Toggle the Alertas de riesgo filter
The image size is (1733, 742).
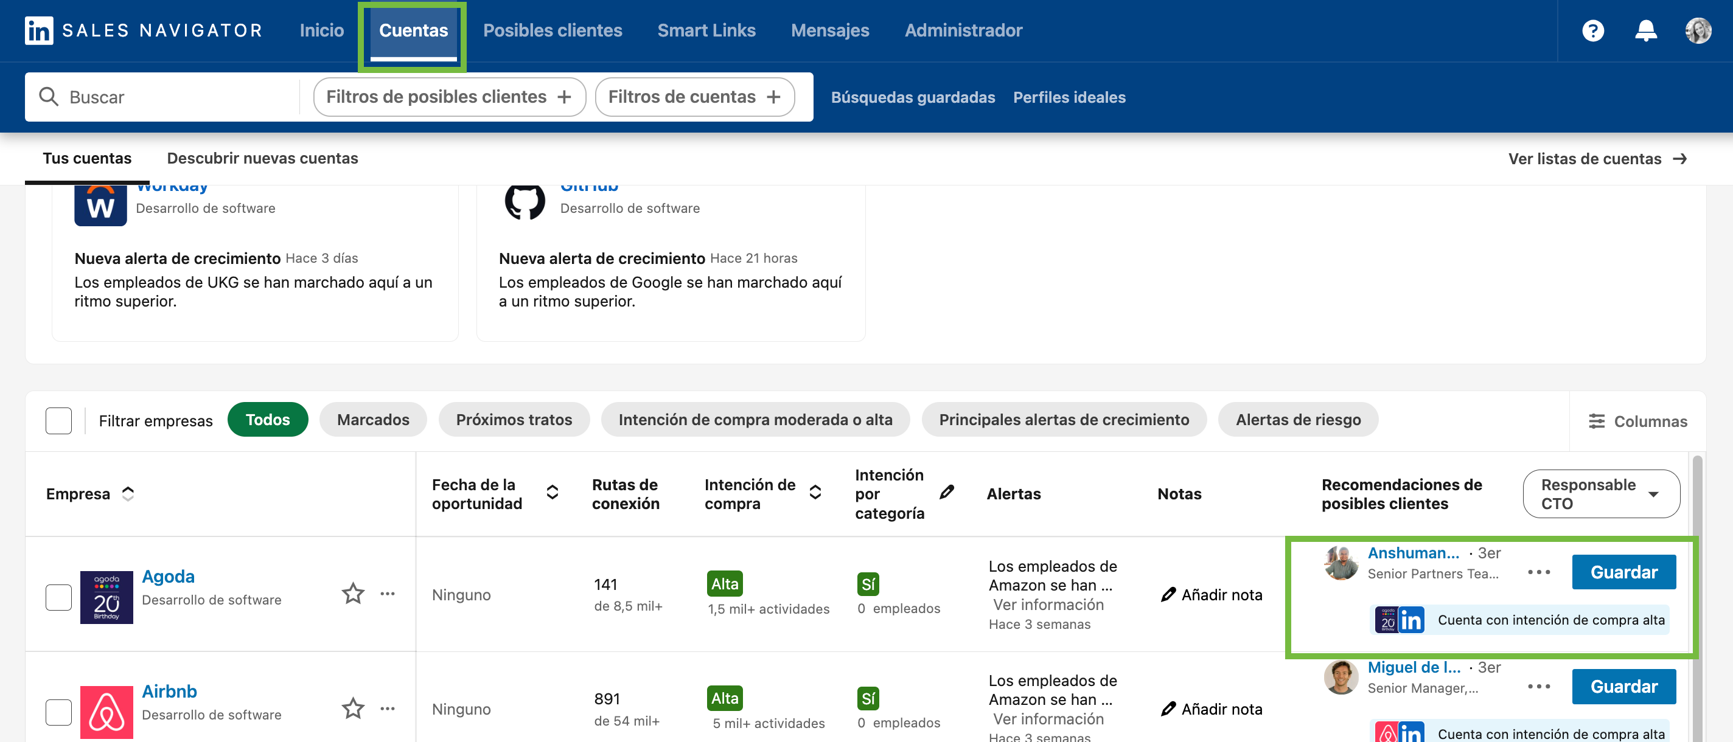coord(1298,420)
